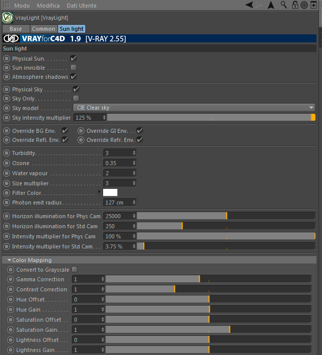Click animation dot next to Hue Offset
The image size is (322, 355).
11,299
